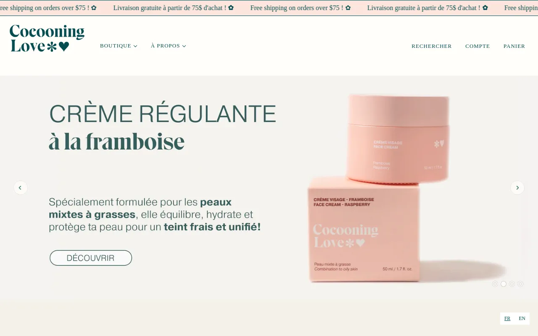The image size is (538, 336).
Task: Select the third carousel dot
Action: 512,284
